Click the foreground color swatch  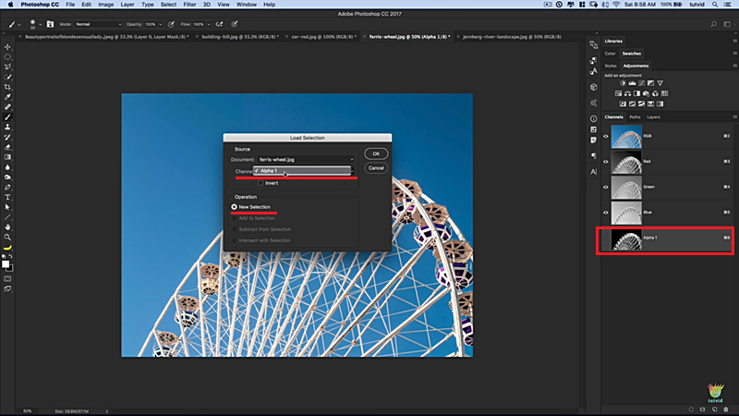(6, 264)
